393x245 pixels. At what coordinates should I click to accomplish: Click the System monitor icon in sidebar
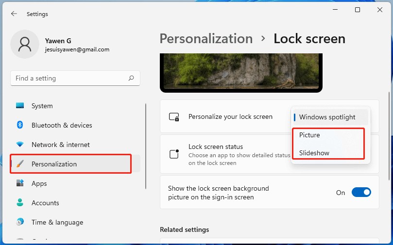[x=20, y=106]
